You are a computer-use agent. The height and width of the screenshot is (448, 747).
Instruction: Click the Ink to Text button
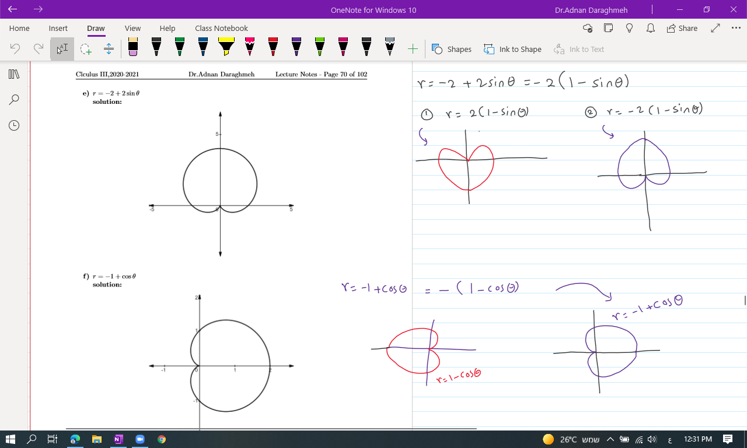579,49
